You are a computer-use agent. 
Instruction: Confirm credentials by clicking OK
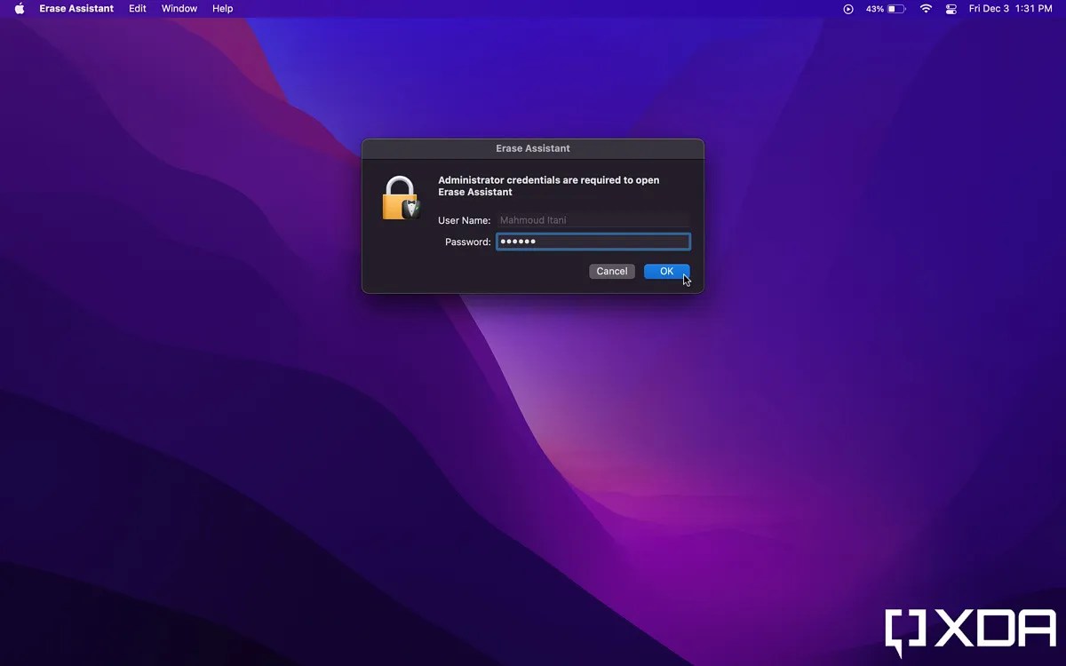pyautogui.click(x=666, y=271)
